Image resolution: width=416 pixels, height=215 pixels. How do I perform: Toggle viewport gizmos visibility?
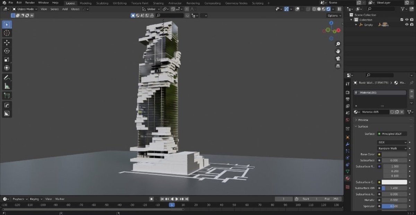tap(287, 9)
